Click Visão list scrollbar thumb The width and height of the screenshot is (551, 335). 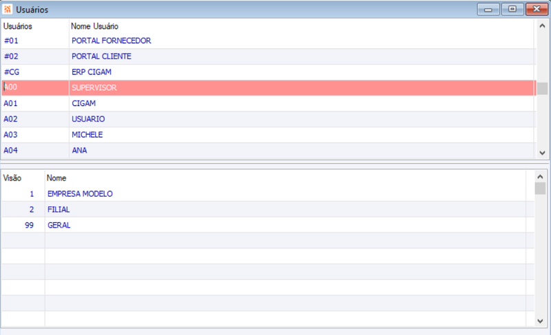pos(540,188)
